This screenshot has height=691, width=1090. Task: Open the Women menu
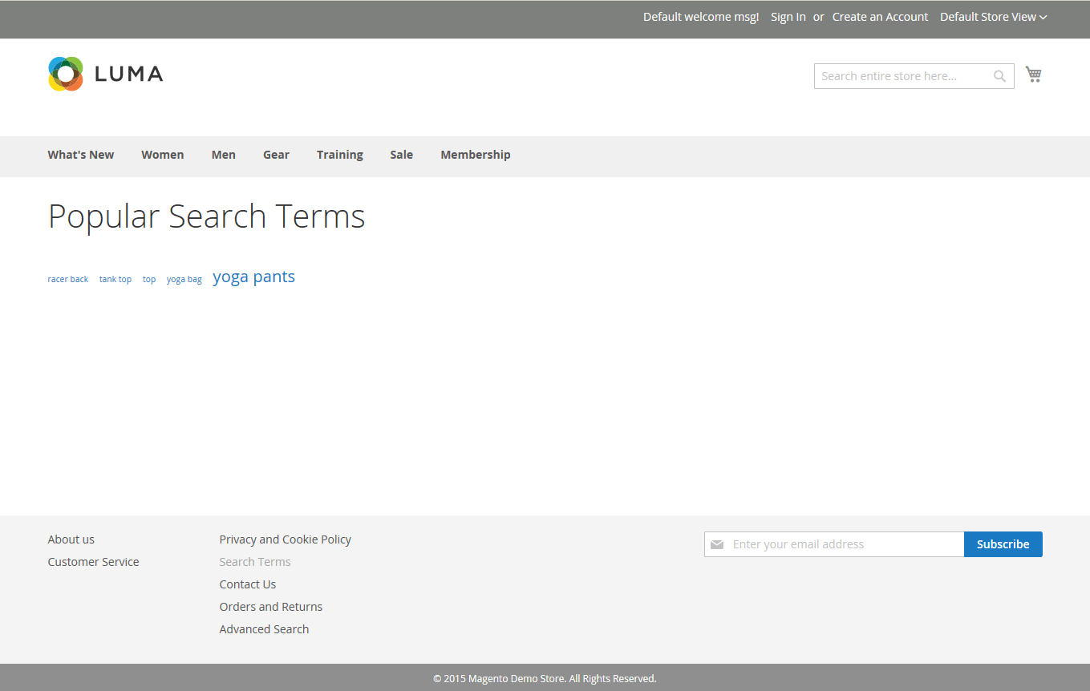[x=162, y=155]
